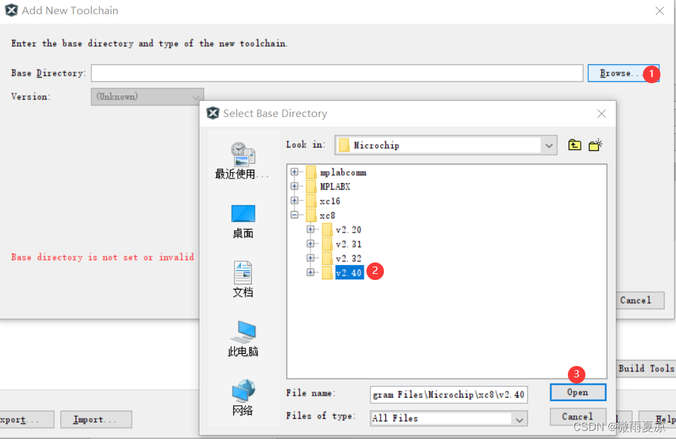Expand the v2.32 tree node
The image size is (676, 439).
[310, 258]
